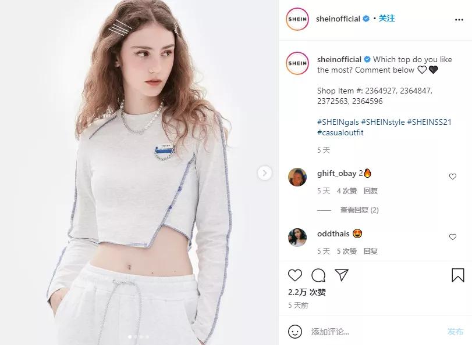Reply to ghift_obay's comment

coord(370,191)
